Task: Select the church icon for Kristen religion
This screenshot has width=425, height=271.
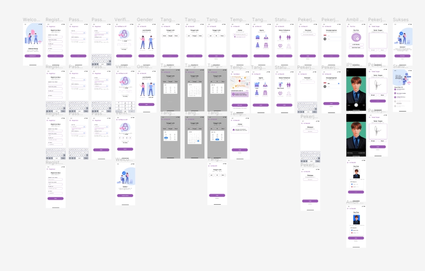Action: (x=267, y=38)
